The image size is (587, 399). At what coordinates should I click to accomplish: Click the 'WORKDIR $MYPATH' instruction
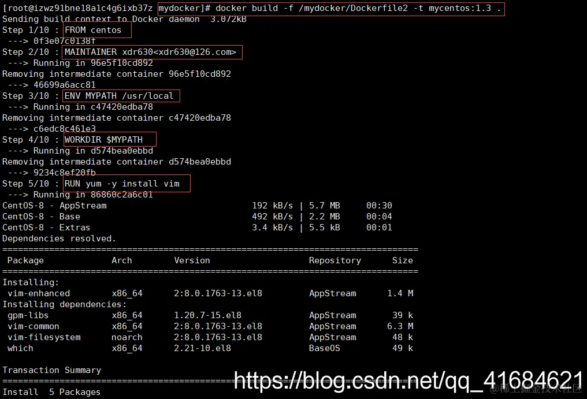point(103,140)
